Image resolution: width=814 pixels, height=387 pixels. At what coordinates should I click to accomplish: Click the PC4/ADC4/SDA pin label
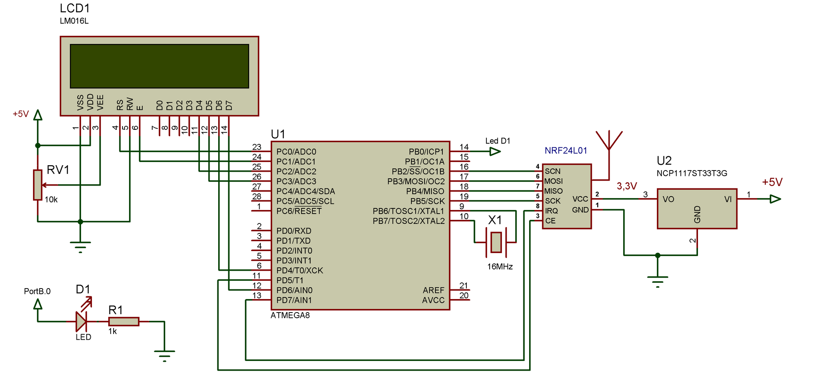[306, 191]
